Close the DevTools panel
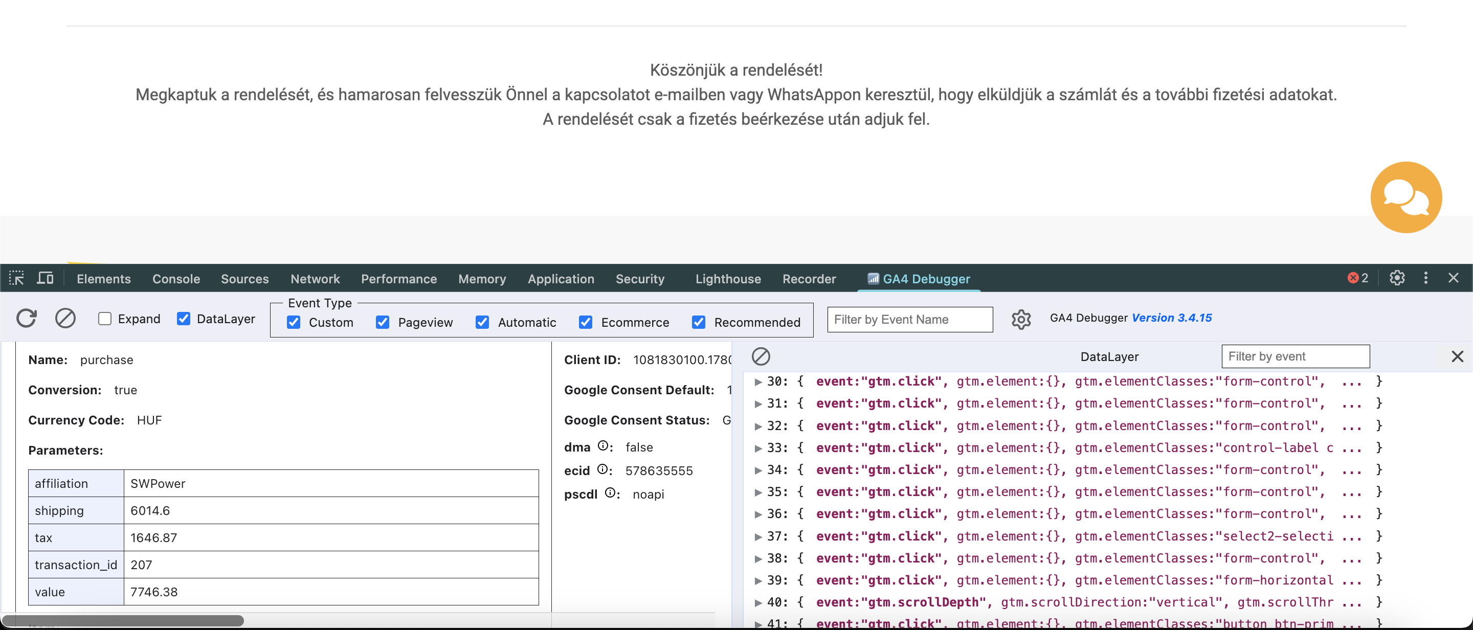 click(x=1453, y=278)
